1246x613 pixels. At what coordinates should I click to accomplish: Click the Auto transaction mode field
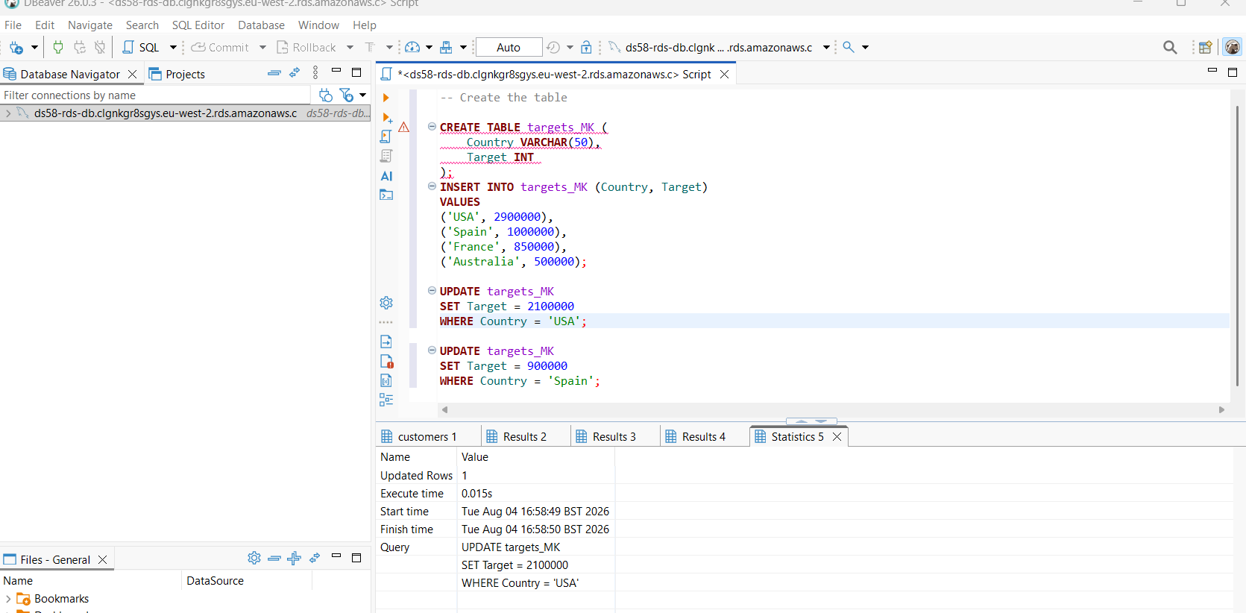[x=509, y=47]
